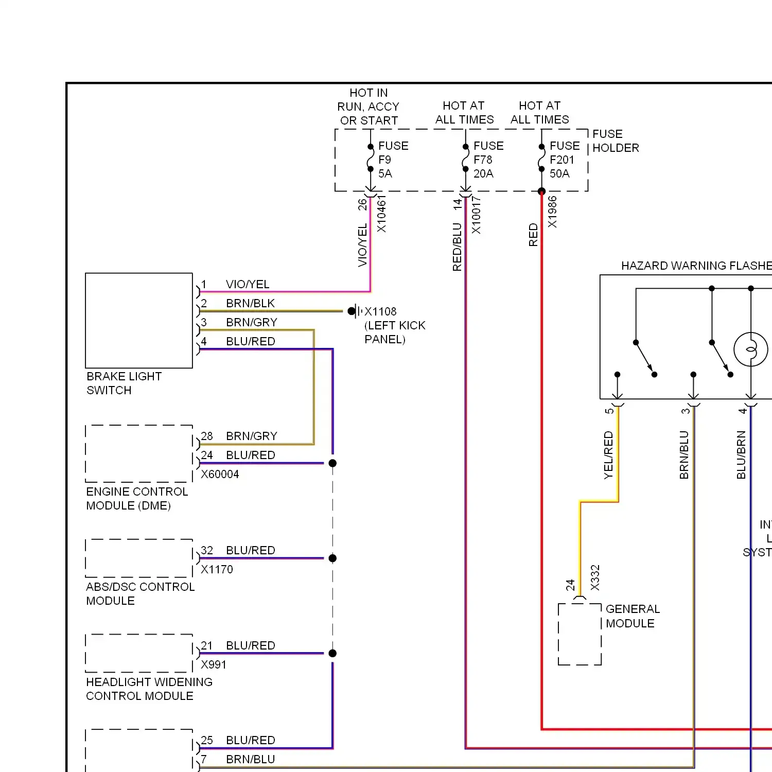772x772 pixels.
Task: Click the GENERAL MODULE label
Action: tap(633, 616)
